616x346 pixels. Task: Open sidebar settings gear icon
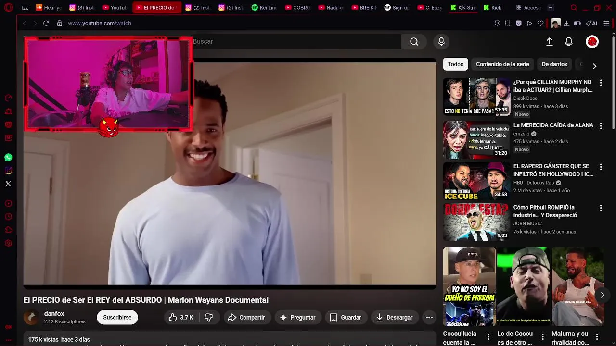pyautogui.click(x=8, y=244)
